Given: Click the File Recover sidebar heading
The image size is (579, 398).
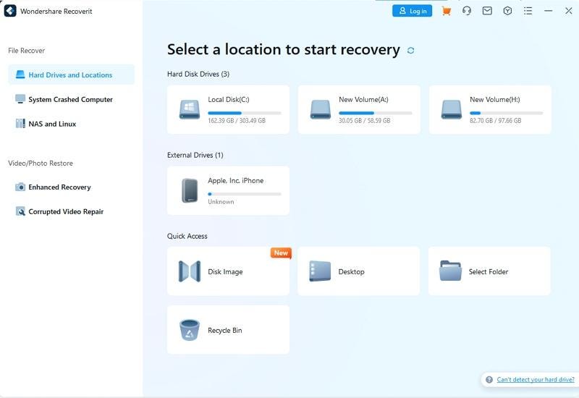Looking at the screenshot, I should pyautogui.click(x=27, y=51).
